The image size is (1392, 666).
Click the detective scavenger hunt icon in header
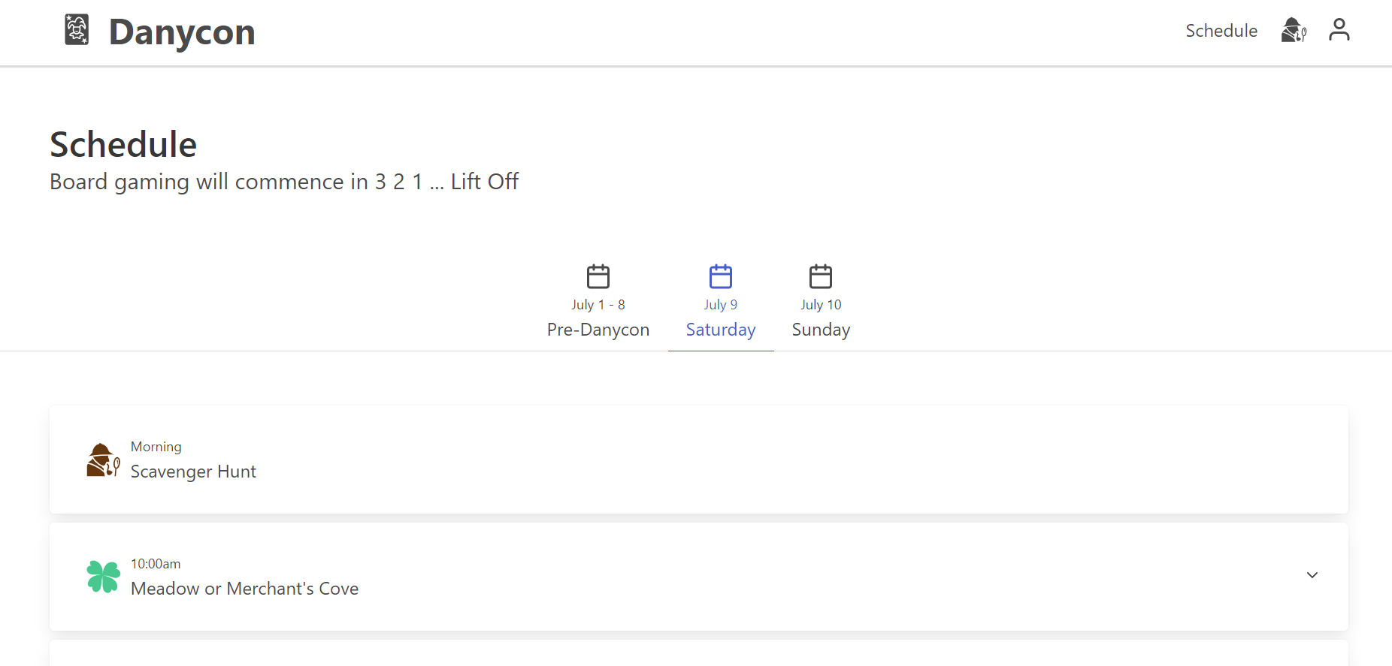(x=1294, y=30)
